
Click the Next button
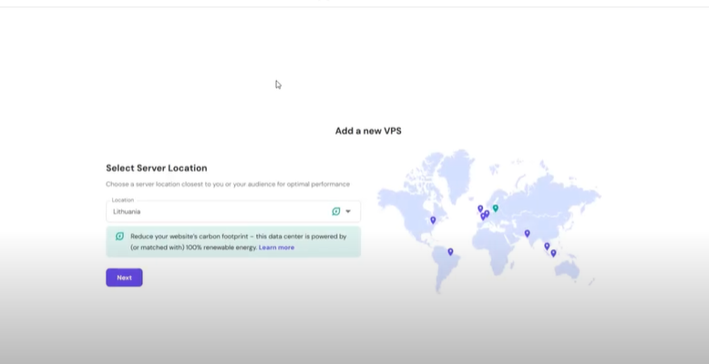[x=124, y=278]
